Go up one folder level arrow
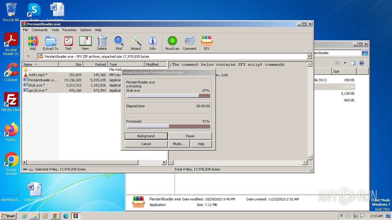Screen dimensions: 392x220 [x=28, y=56]
